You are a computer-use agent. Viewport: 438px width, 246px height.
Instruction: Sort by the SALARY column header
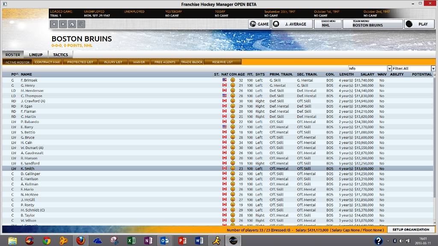pyautogui.click(x=367, y=74)
